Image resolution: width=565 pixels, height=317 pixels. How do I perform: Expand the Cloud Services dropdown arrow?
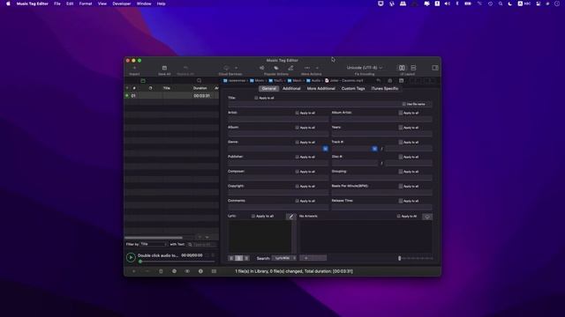click(236, 68)
